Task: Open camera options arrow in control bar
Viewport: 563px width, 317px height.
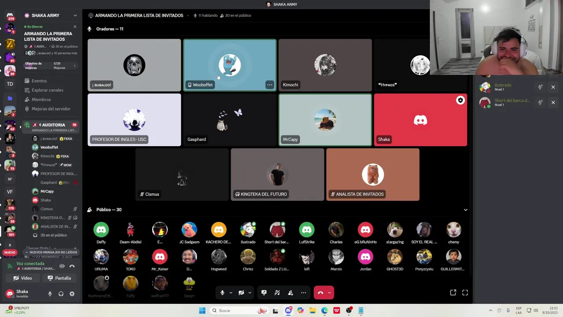Action: 249,293
